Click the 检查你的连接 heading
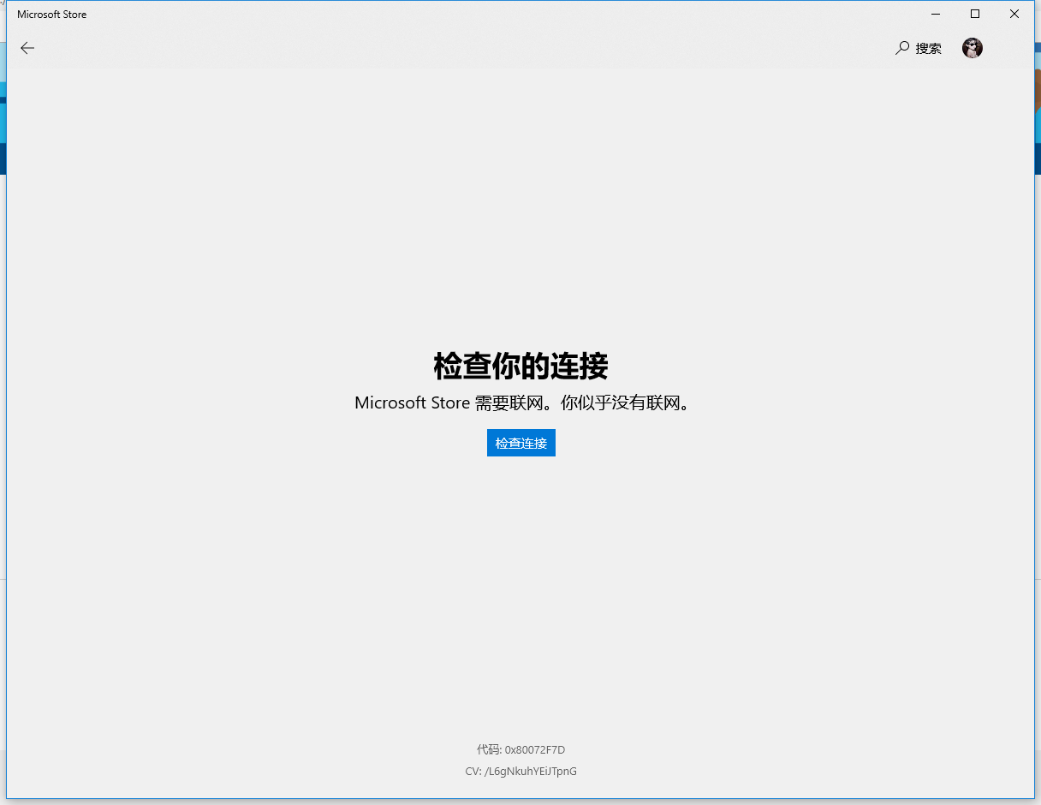 click(x=521, y=366)
